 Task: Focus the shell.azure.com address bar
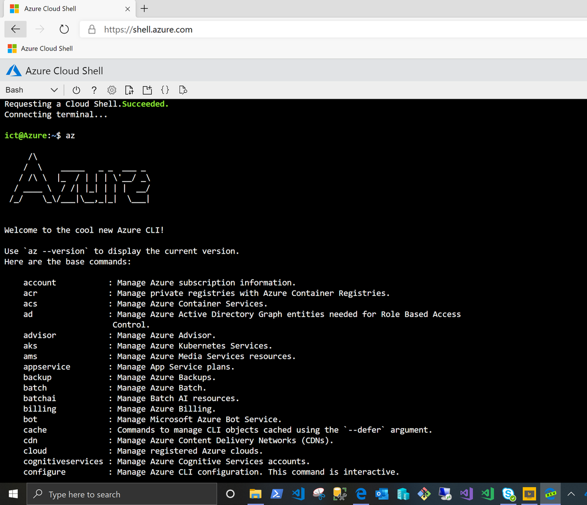(333, 29)
